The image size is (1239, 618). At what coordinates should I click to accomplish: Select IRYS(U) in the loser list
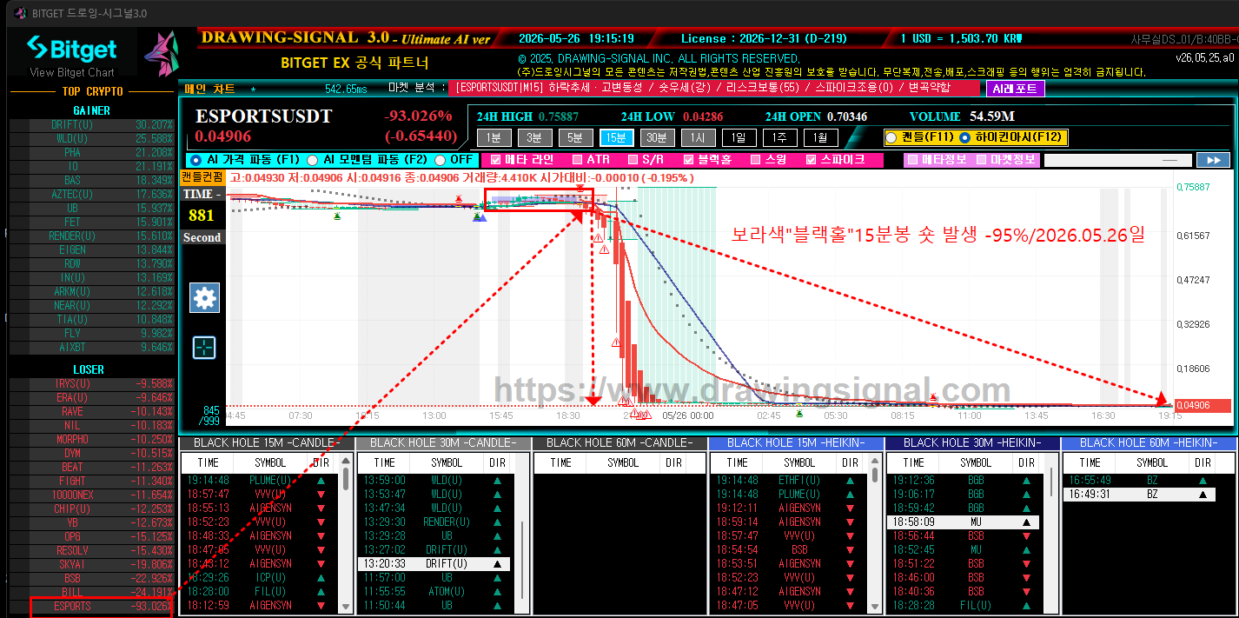(x=91, y=383)
